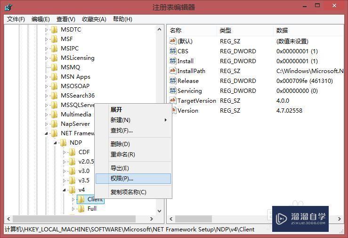Screen dimensions: 348x238
Task: Expand the Client tree node
Action: click(73, 200)
